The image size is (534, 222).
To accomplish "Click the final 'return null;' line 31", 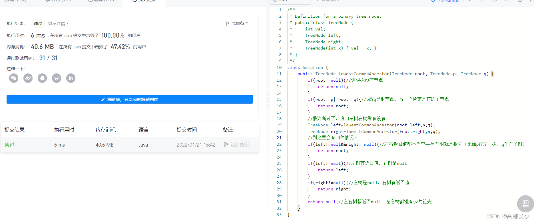I will pyautogui.click(x=370, y=202).
